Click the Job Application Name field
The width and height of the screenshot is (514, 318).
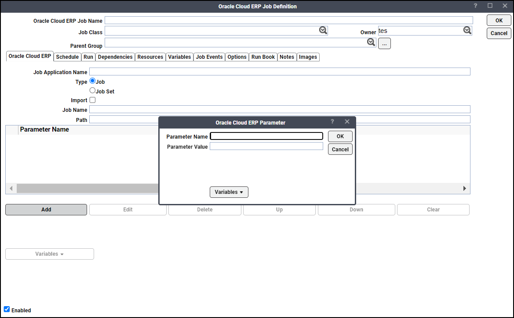[x=280, y=71]
